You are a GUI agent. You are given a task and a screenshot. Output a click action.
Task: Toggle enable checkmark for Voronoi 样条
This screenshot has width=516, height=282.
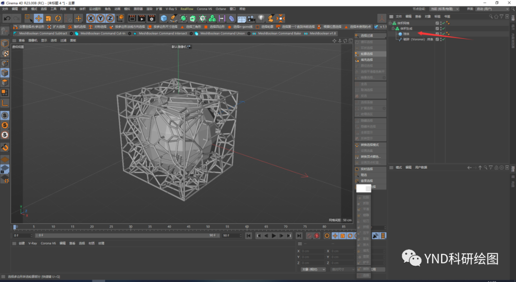(x=443, y=39)
